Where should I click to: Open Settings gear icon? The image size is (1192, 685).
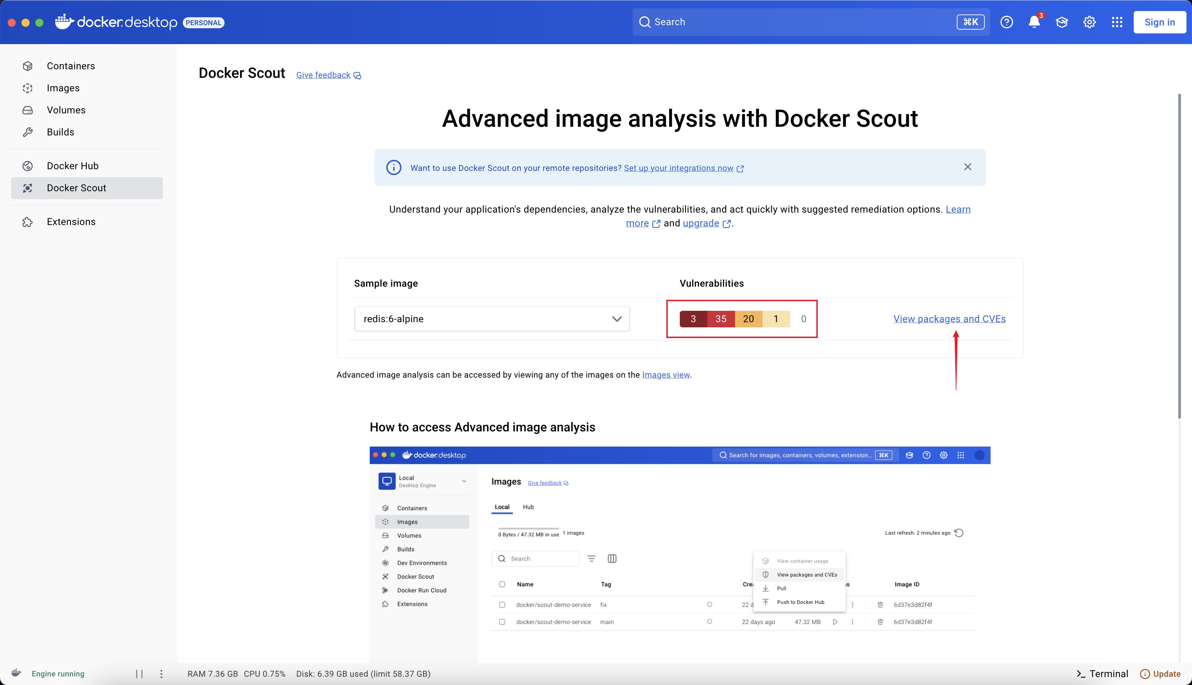point(1089,22)
